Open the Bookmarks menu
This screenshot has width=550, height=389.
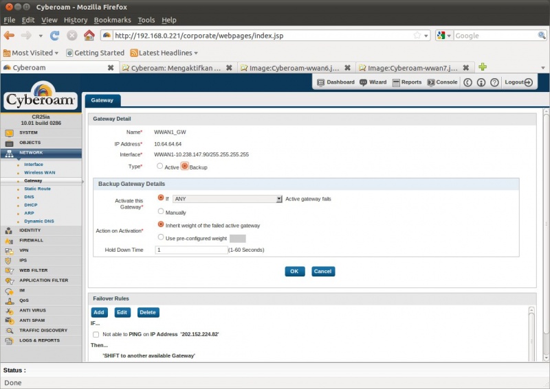[112, 20]
